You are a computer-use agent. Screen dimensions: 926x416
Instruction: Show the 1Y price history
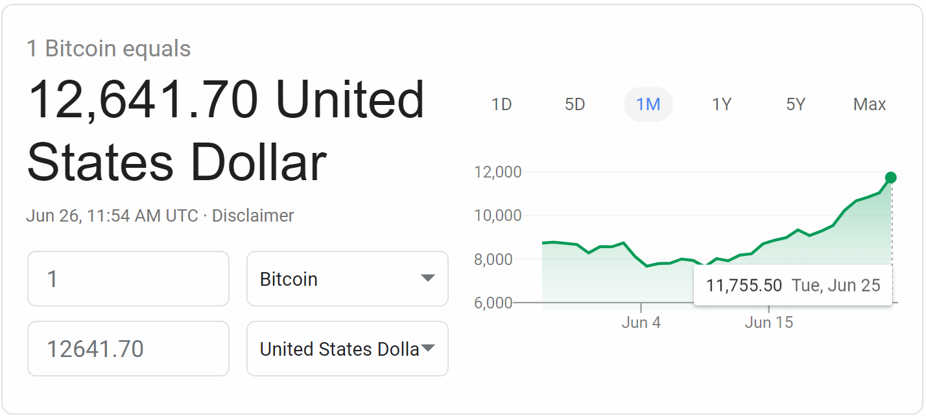(722, 104)
